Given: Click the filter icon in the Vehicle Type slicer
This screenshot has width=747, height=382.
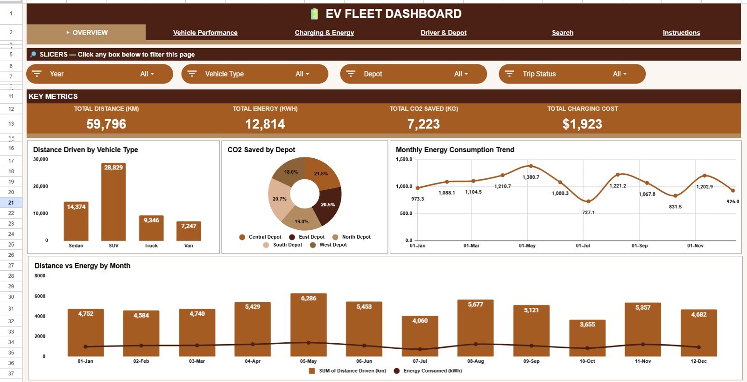Looking at the screenshot, I should coord(192,74).
